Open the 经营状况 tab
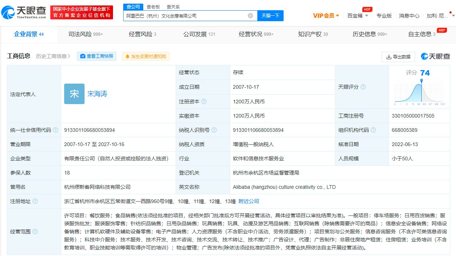Screen dimensions: 456x256 [256, 34]
